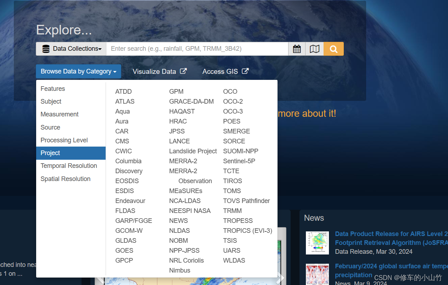The height and width of the screenshot is (285, 448).
Task: Choose the GPCP project
Action: point(124,261)
